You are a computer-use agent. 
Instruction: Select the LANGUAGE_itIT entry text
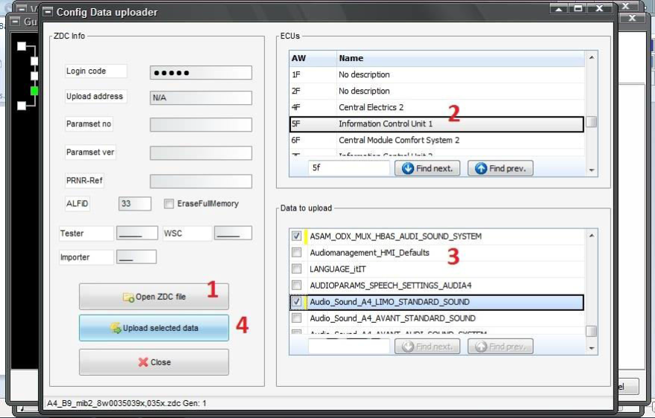pos(337,269)
